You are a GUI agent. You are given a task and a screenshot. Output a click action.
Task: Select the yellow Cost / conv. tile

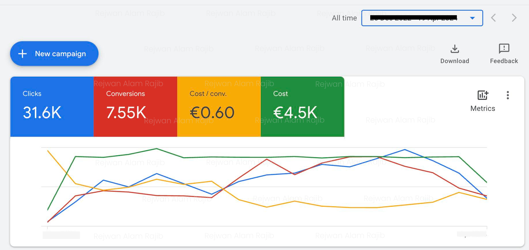(x=219, y=107)
